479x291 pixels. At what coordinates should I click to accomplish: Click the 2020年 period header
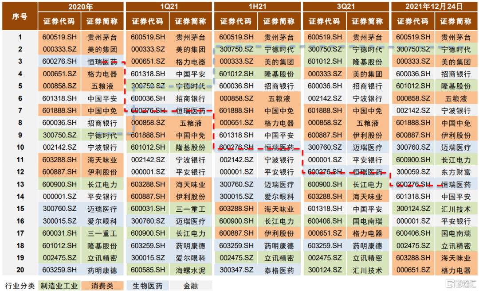81,7
